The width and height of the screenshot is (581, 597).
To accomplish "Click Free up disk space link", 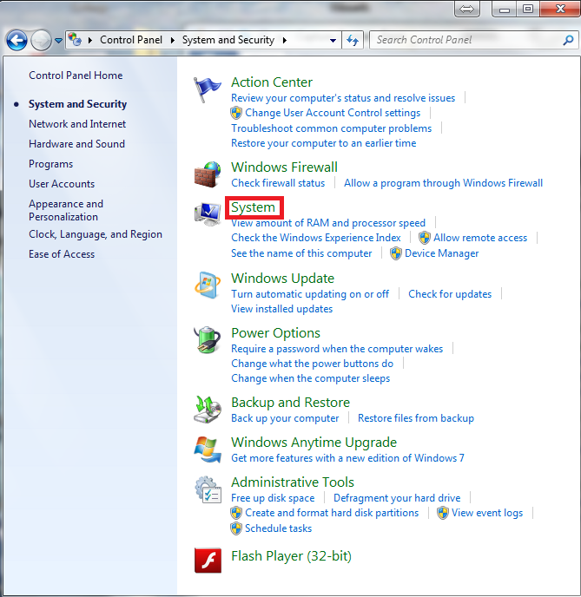I will click(x=273, y=498).
